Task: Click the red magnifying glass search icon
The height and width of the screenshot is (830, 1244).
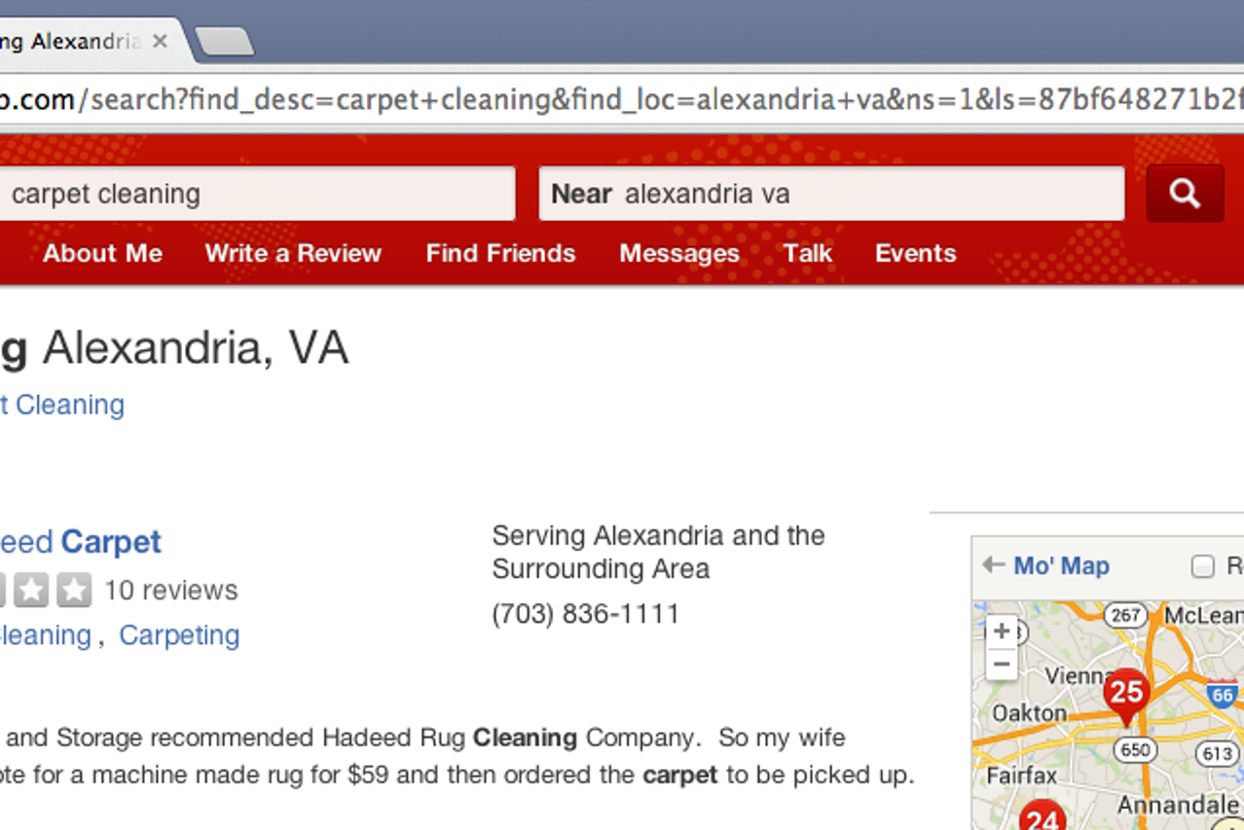Action: pyautogui.click(x=1184, y=193)
